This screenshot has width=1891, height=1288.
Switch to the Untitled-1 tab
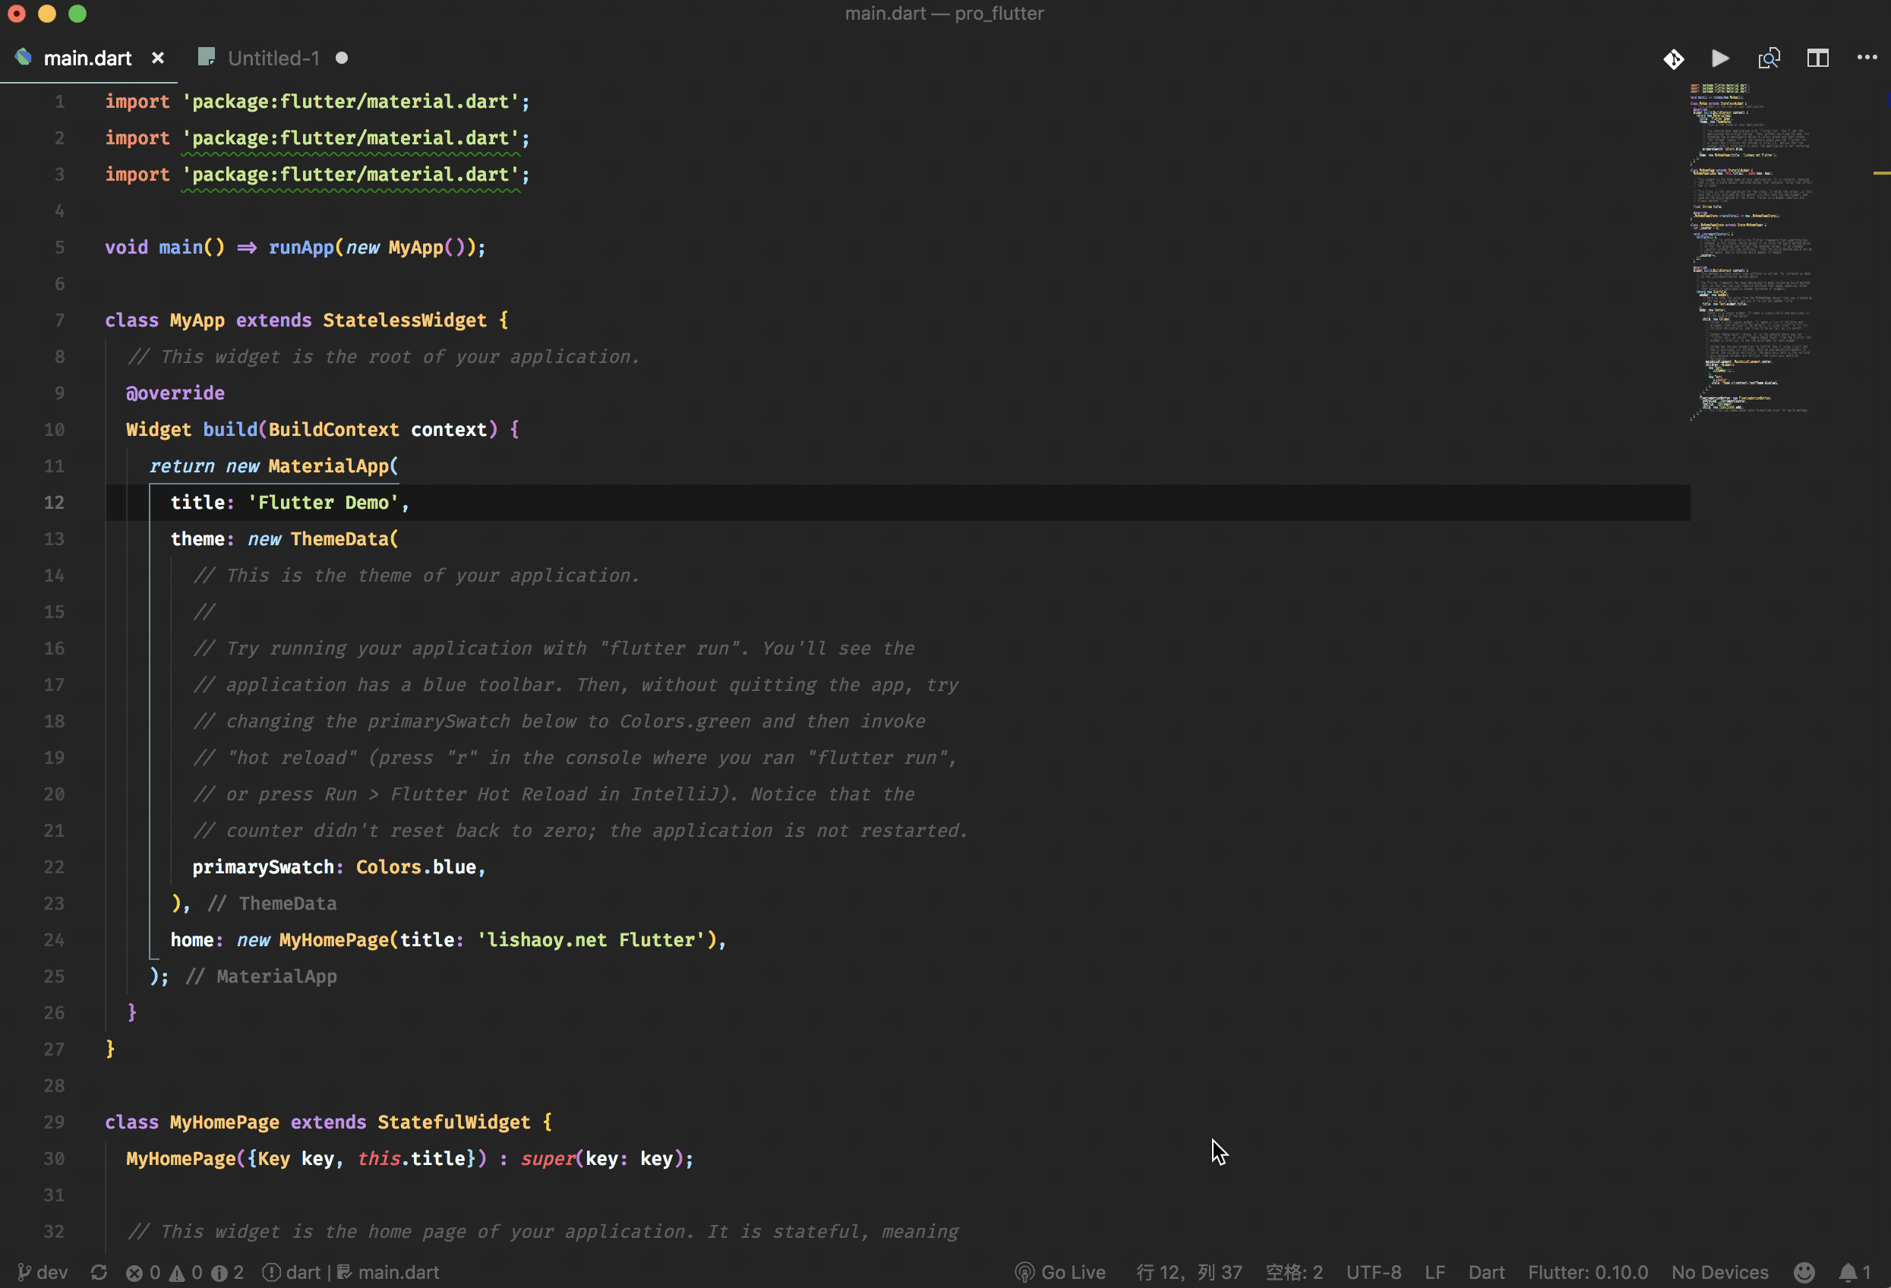point(273,58)
